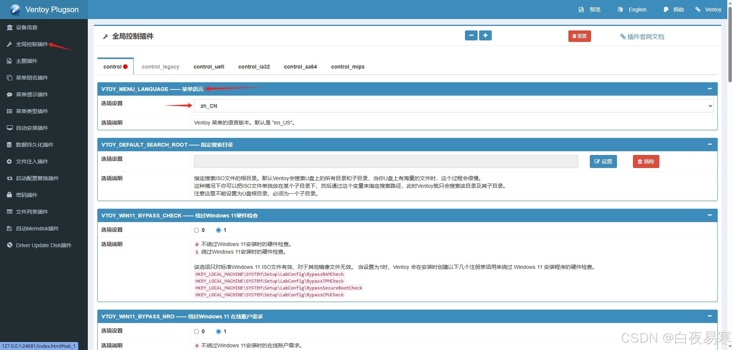733x350 pixels.
Task: Collapse the VTOY_WIN11_BYPASS_NRO panel
Action: [x=710, y=316]
